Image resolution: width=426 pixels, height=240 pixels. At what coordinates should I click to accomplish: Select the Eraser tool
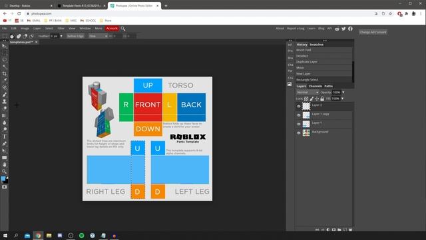click(x=5, y=109)
